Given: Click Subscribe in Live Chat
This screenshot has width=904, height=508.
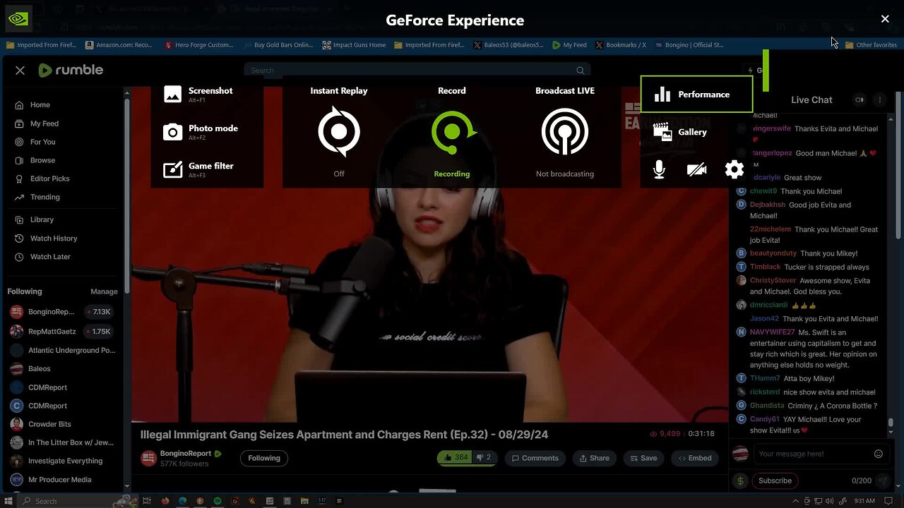Looking at the screenshot, I should [775, 480].
